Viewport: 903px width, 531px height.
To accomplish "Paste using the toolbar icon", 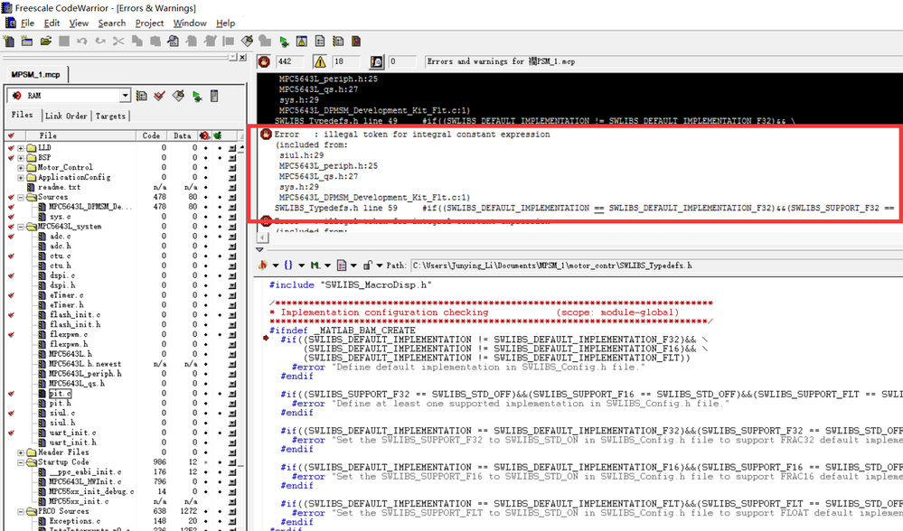I will click(x=155, y=42).
